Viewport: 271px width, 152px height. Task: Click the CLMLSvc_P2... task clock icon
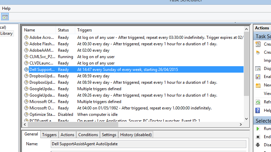click(26, 56)
